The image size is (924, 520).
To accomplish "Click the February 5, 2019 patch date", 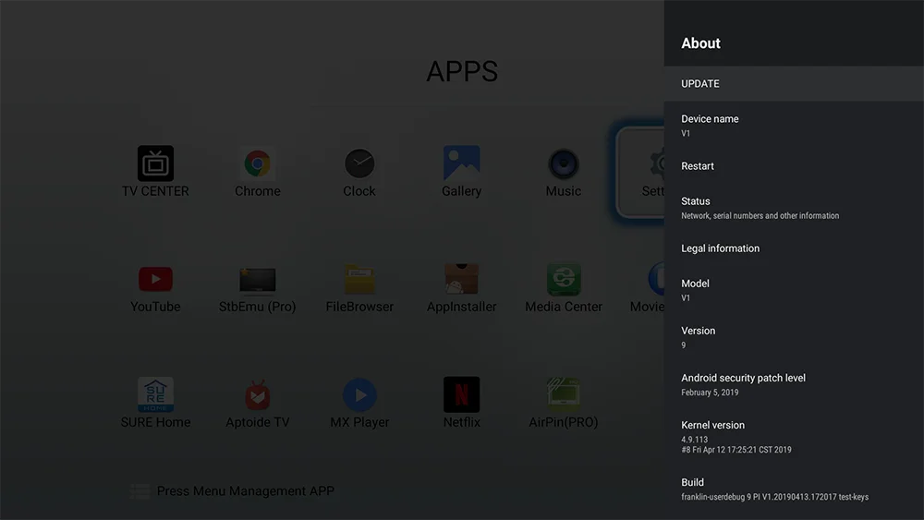I will click(710, 393).
